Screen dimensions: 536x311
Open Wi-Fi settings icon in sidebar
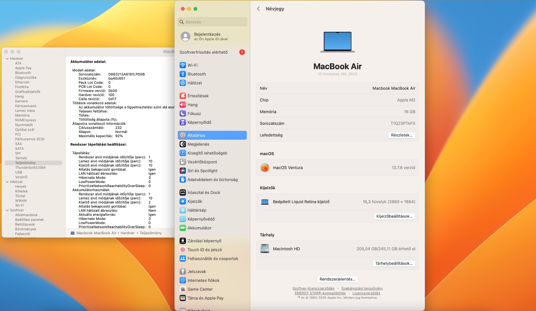click(183, 65)
